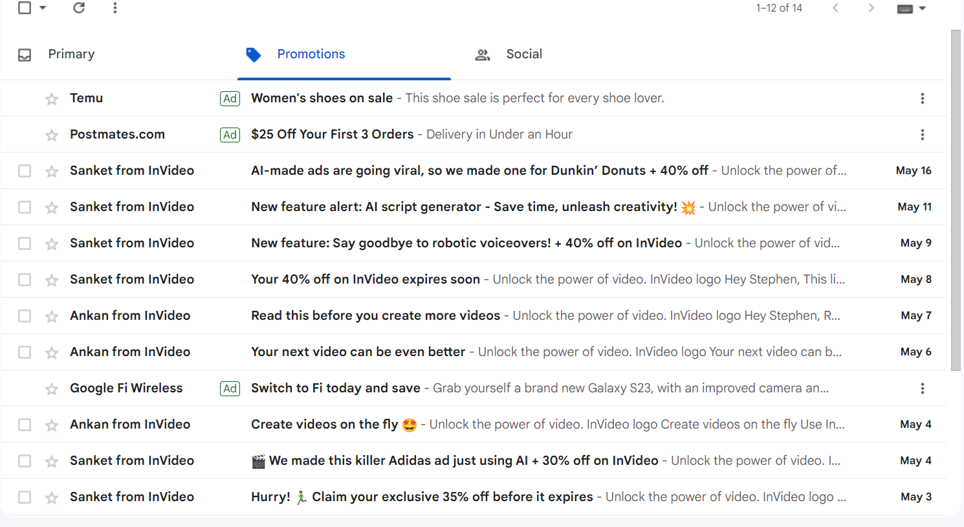Click the May 16 date
This screenshot has width=964, height=527.
coord(914,170)
